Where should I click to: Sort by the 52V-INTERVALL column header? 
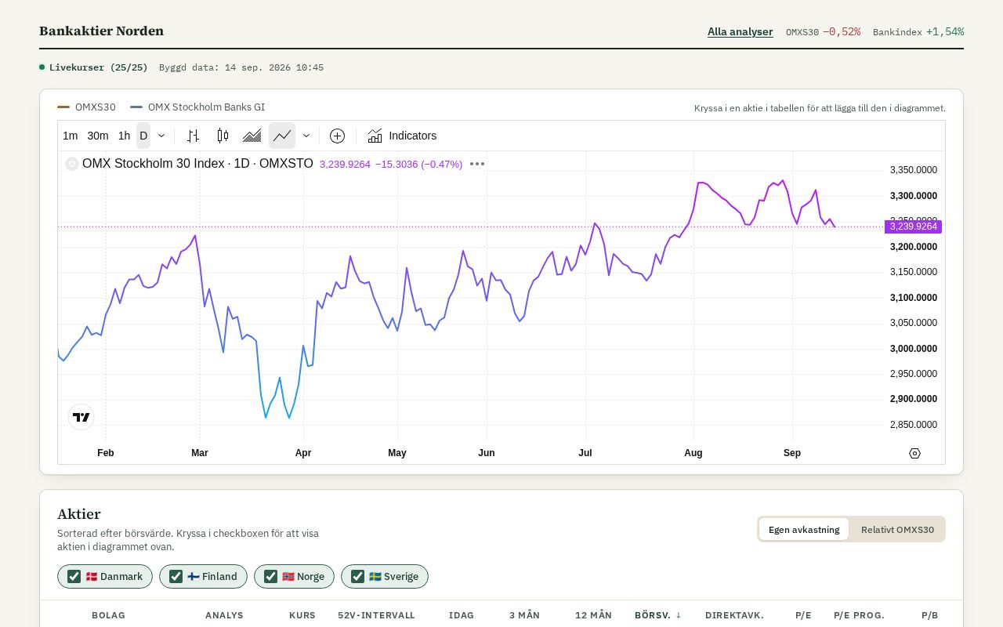click(376, 615)
